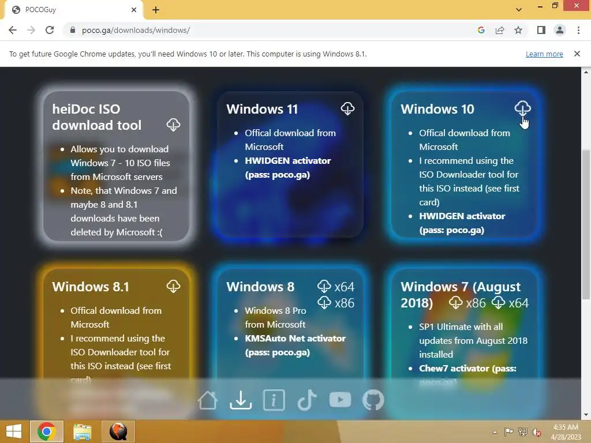Open a new browser tab
Screen dimensions: 591x443
point(156,10)
